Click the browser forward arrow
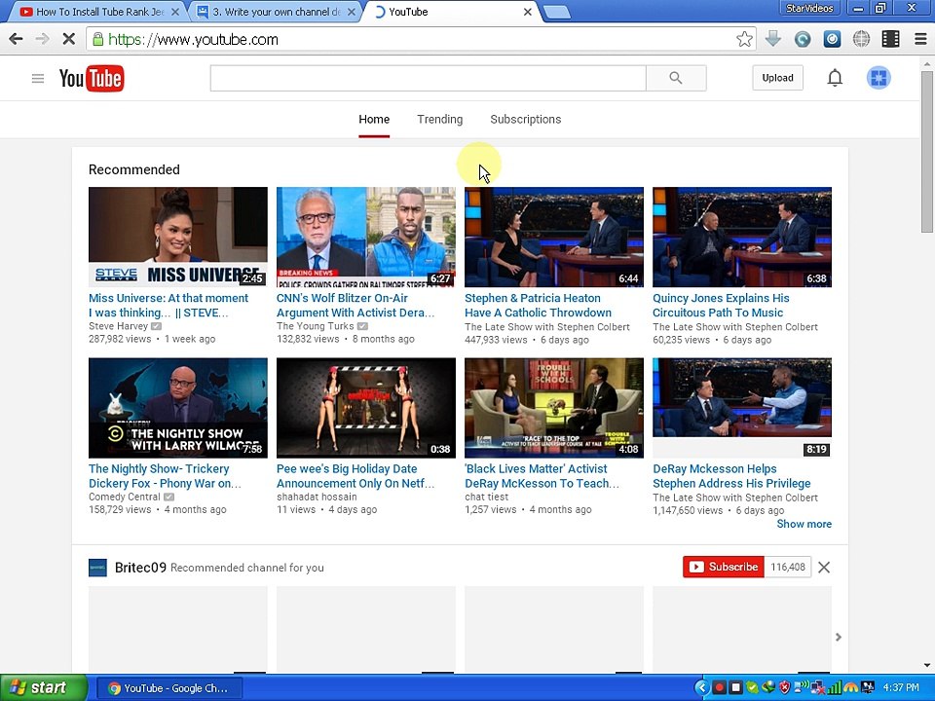Image resolution: width=935 pixels, height=701 pixels. pos(42,39)
